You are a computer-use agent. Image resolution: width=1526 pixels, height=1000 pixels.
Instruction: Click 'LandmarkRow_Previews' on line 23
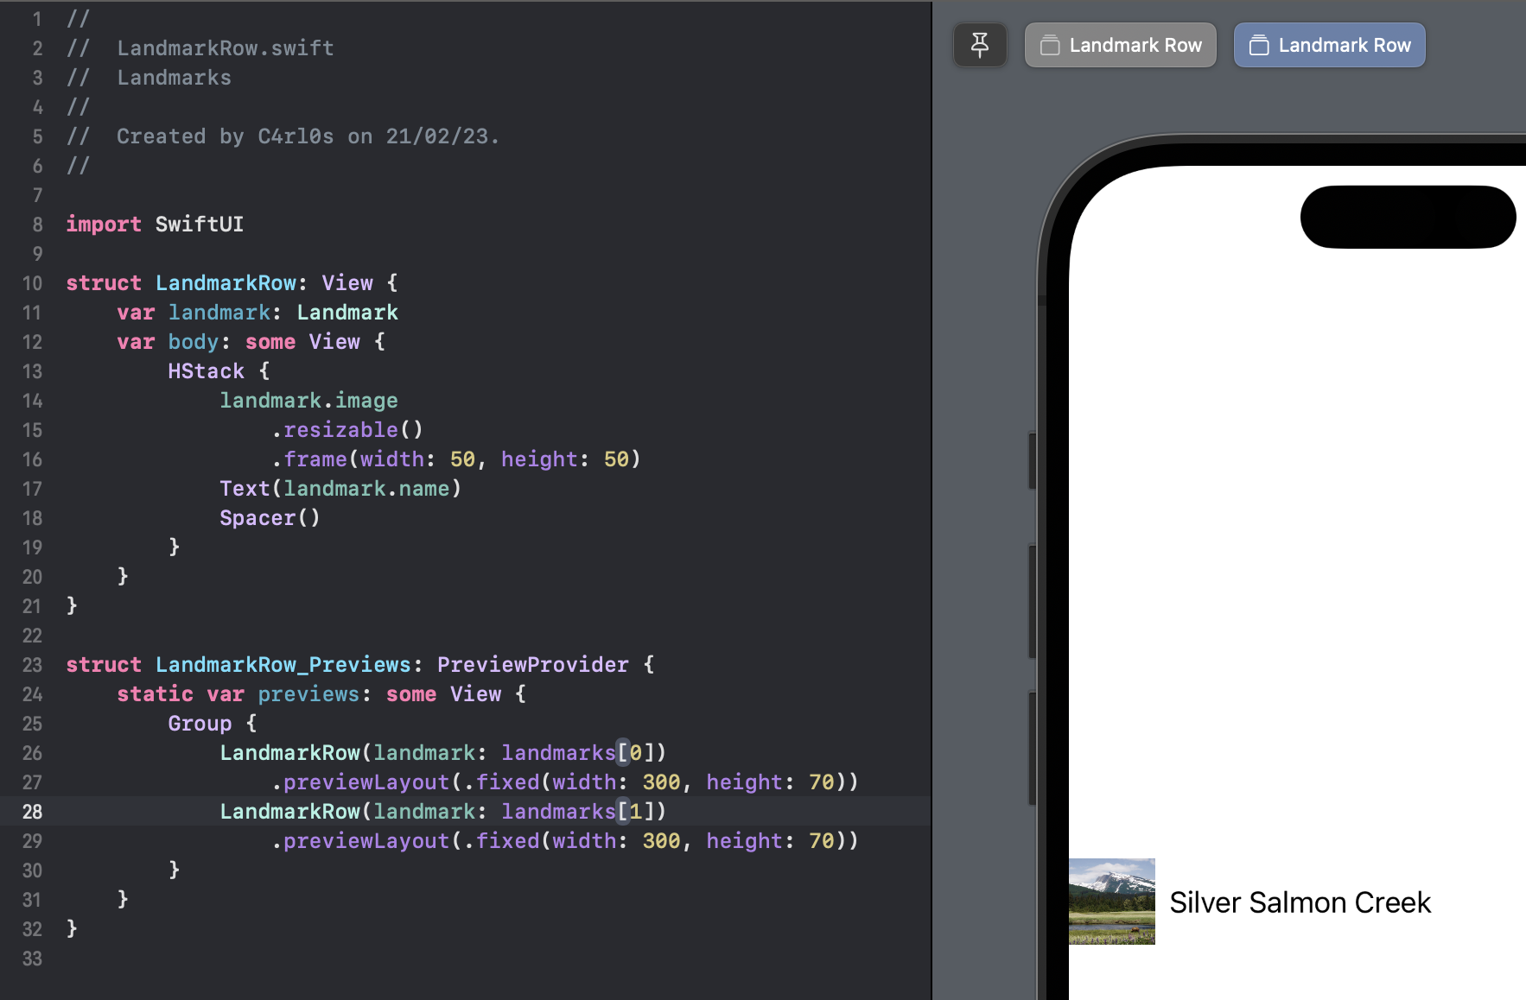[x=283, y=665]
